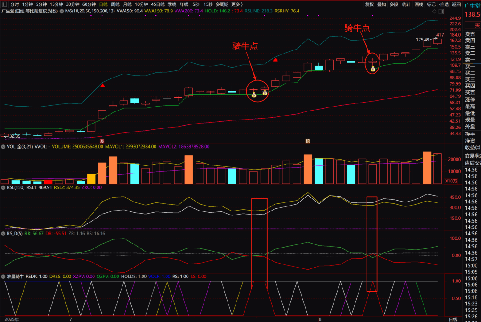This screenshot has height=322, width=481.
Task: Click the 复权 adjustment button
Action: tap(369, 4)
